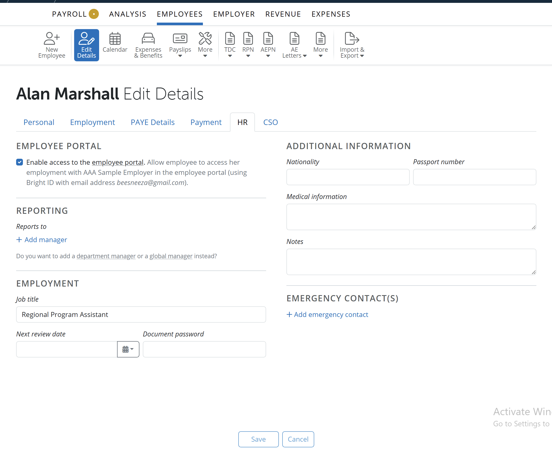Open the employee portal link
Image resolution: width=552 pixels, height=451 pixels.
[x=118, y=162]
